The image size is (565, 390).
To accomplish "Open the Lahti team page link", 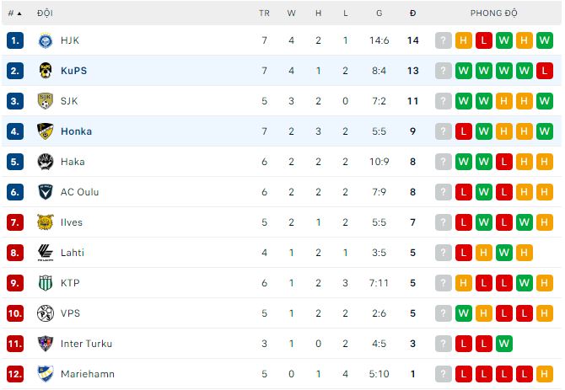I will point(73,253).
